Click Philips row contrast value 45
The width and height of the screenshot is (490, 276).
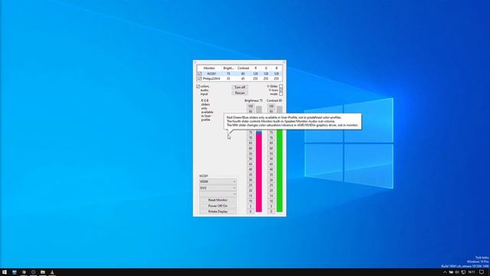(243, 78)
